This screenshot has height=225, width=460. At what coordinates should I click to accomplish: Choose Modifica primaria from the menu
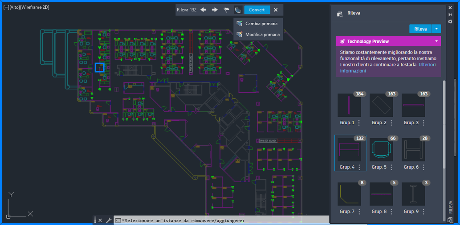(258, 35)
